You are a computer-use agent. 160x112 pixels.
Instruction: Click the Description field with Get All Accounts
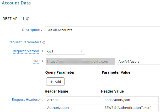(103, 30)
